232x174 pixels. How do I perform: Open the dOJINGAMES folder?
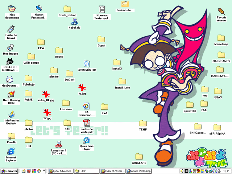(x=221, y=55)
